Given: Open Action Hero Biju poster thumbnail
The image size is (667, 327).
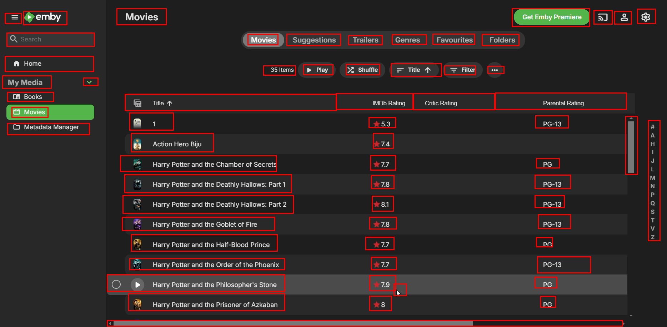Looking at the screenshot, I should pyautogui.click(x=137, y=144).
